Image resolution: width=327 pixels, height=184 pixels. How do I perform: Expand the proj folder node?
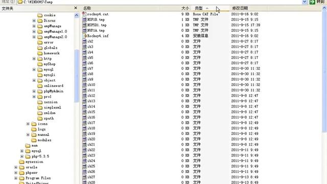tap(34, 97)
